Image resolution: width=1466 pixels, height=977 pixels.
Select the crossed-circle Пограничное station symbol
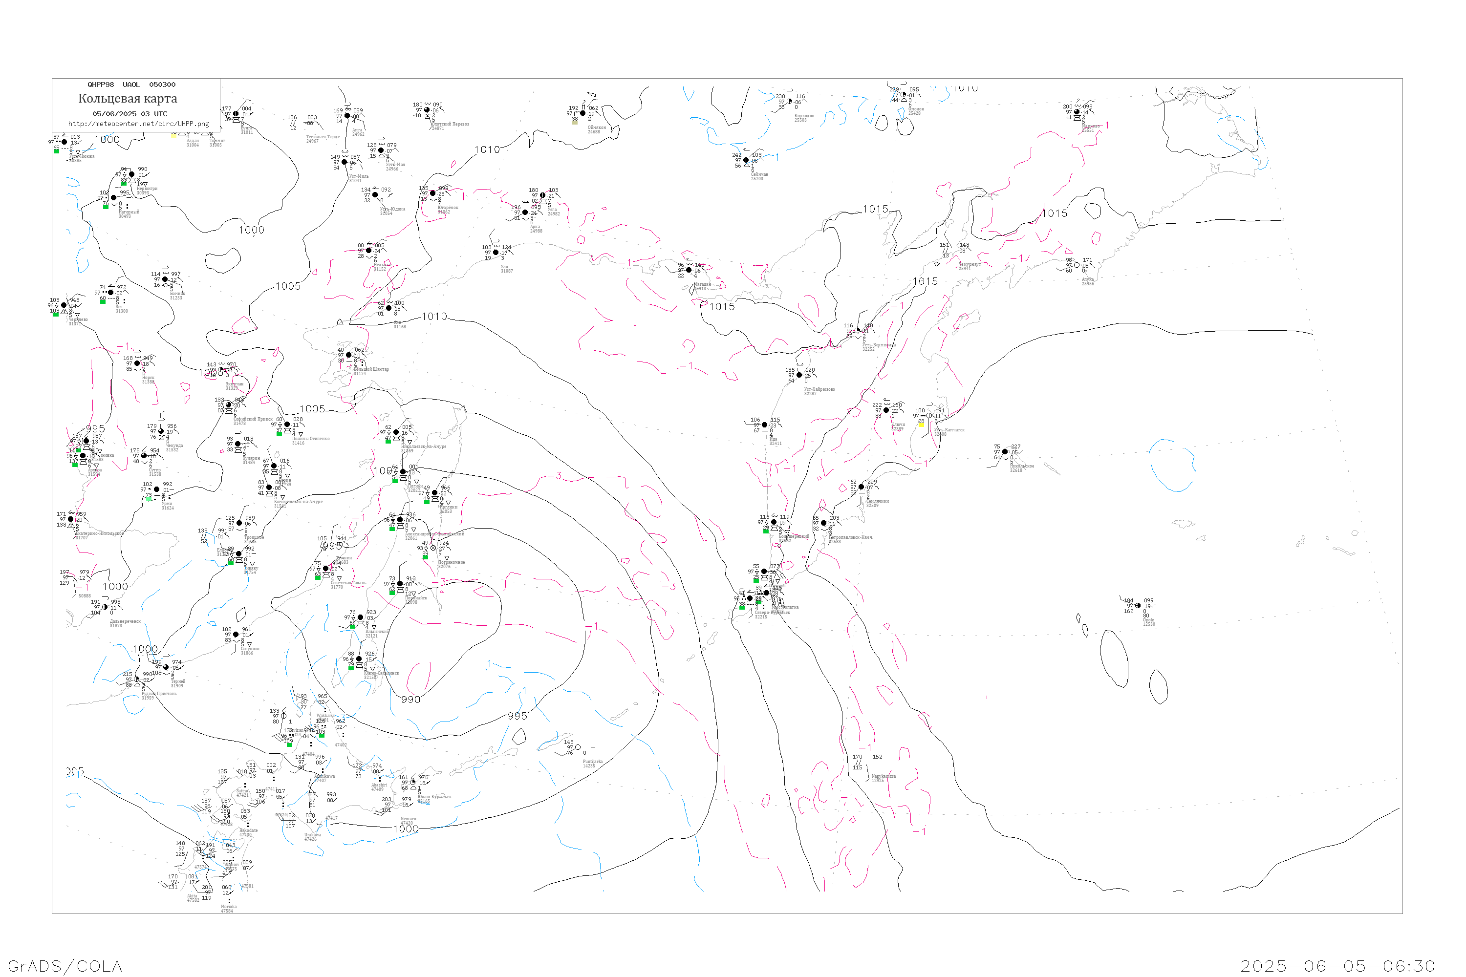point(434,548)
